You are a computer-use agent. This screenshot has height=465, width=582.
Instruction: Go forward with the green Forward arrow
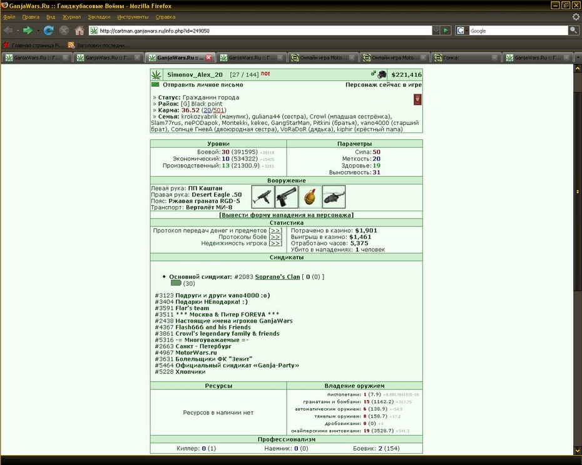(x=28, y=31)
